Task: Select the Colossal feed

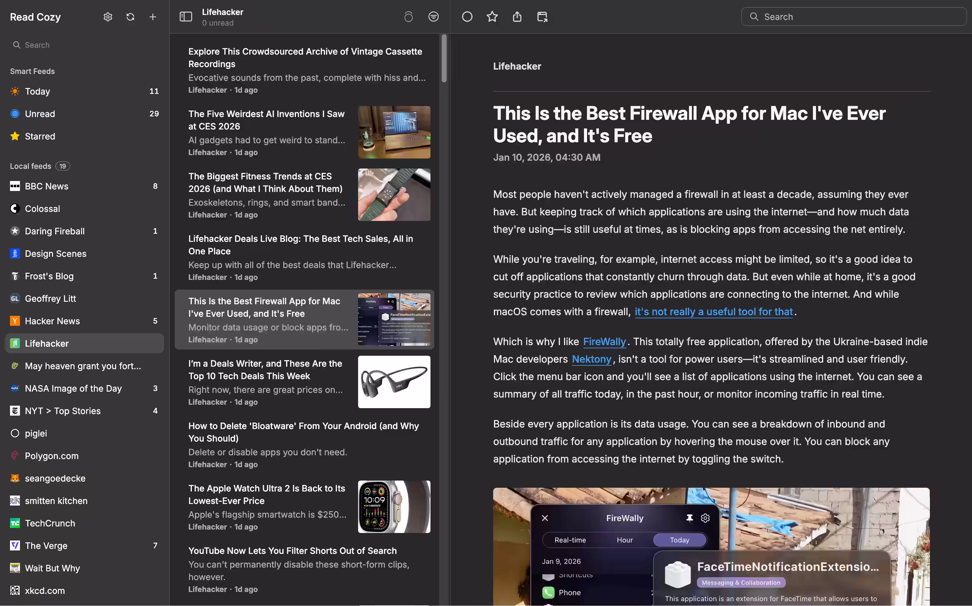Action: 84,209
